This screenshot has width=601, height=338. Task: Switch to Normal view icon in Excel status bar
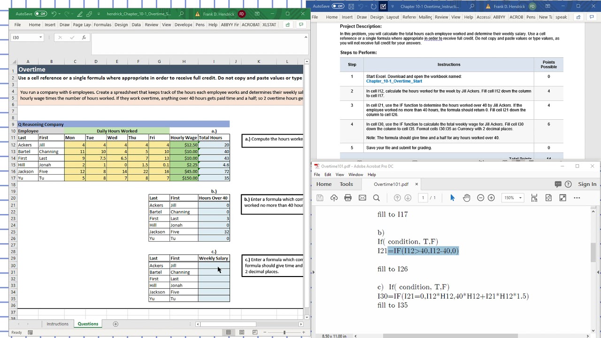229,332
